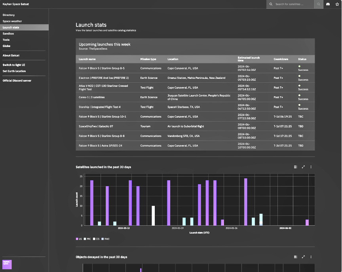Screen dimensions: 342x272
Task: Expand Objects decayed chart to fullscreen
Action: pos(303,257)
